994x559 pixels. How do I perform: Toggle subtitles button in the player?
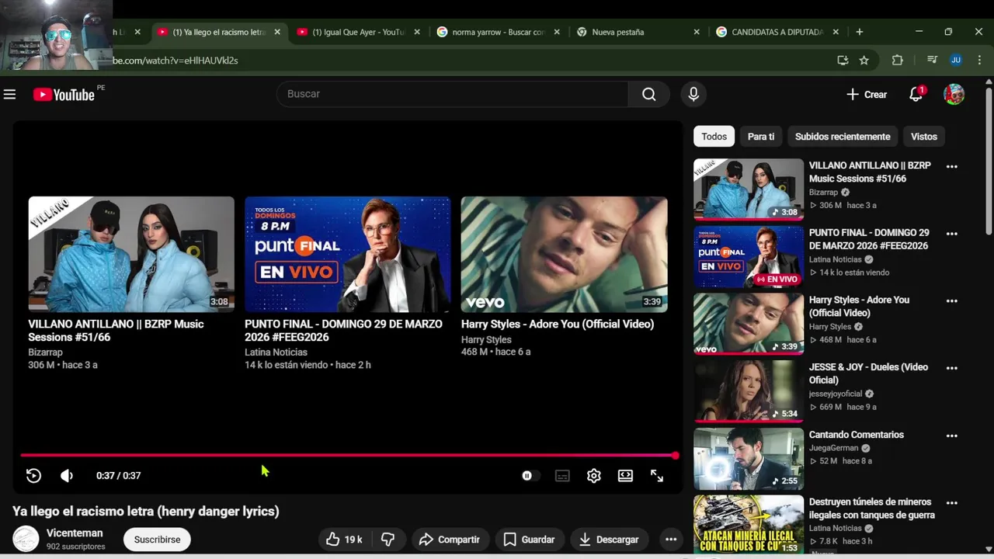point(562,476)
